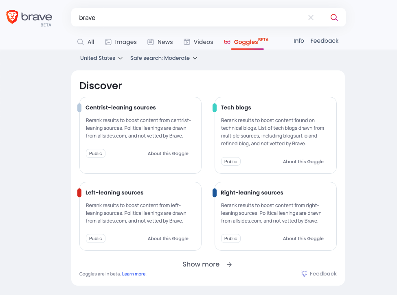Open Feedback in the top navigation
Screen dimensions: 397x295
click(325, 41)
